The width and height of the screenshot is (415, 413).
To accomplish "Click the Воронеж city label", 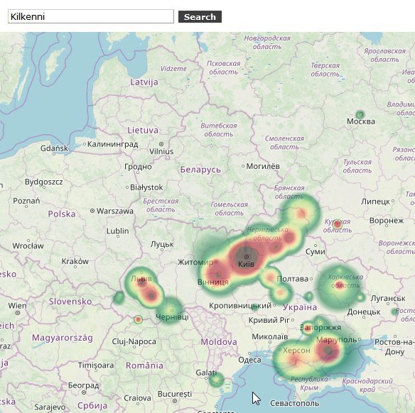I will (387, 221).
